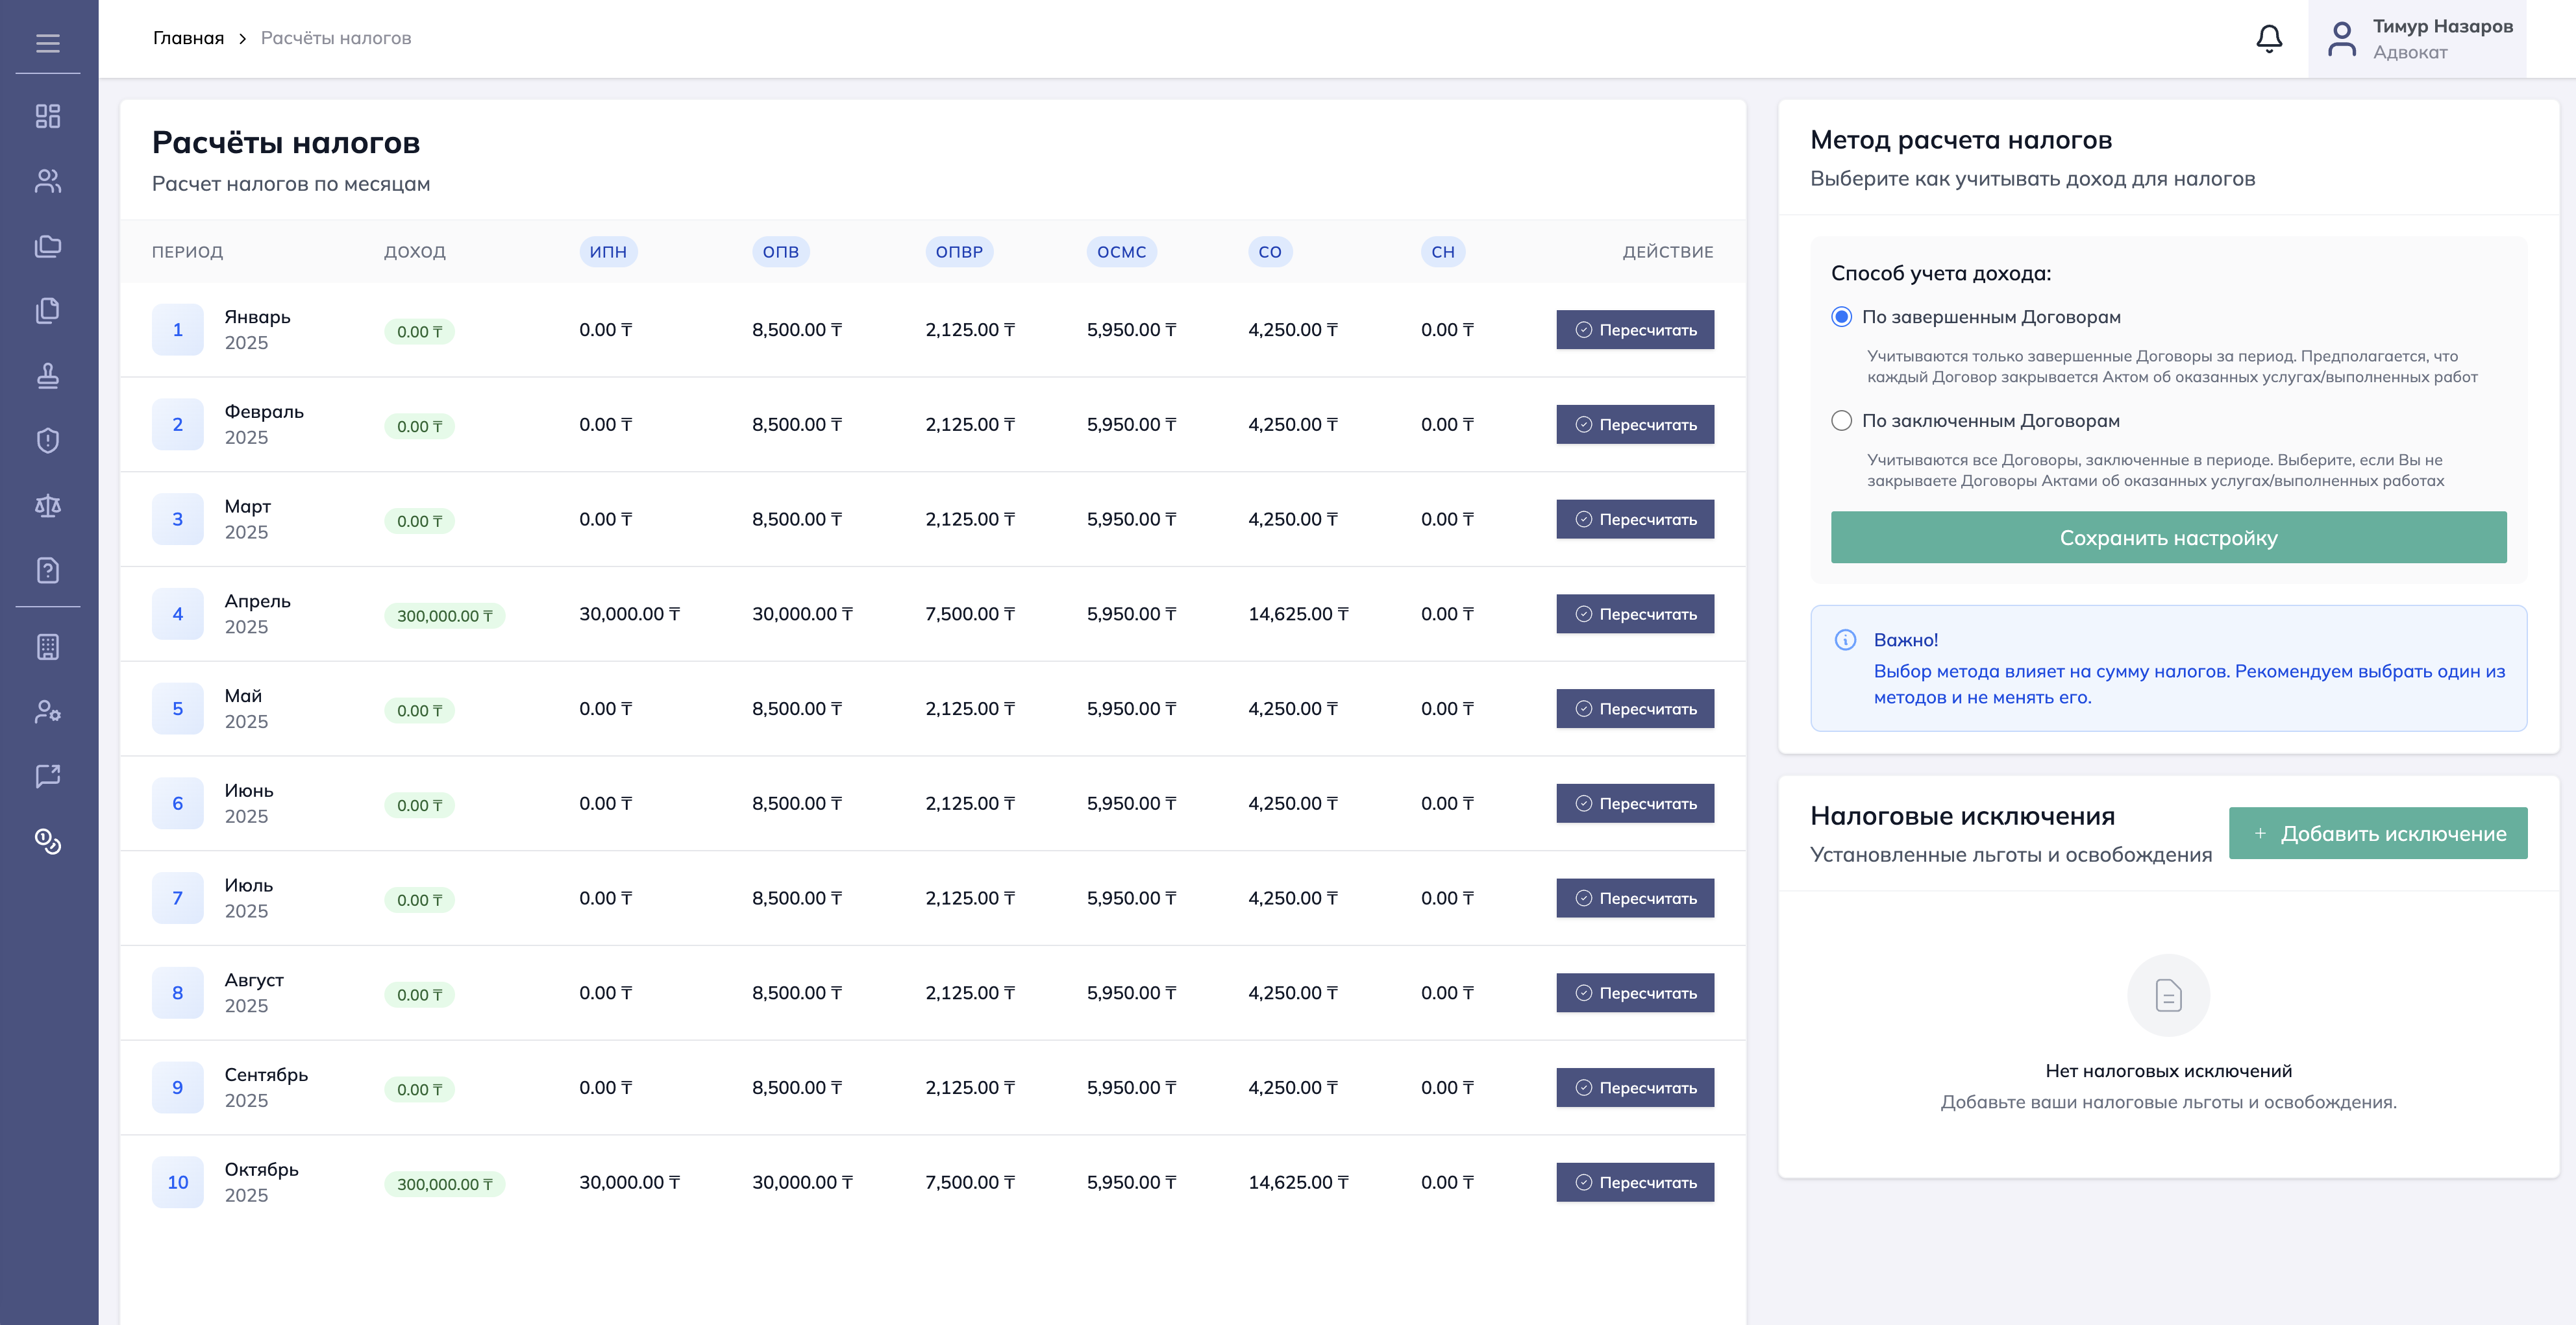Open the folders icon in sidebar
The image size is (2576, 1325).
coord(48,246)
